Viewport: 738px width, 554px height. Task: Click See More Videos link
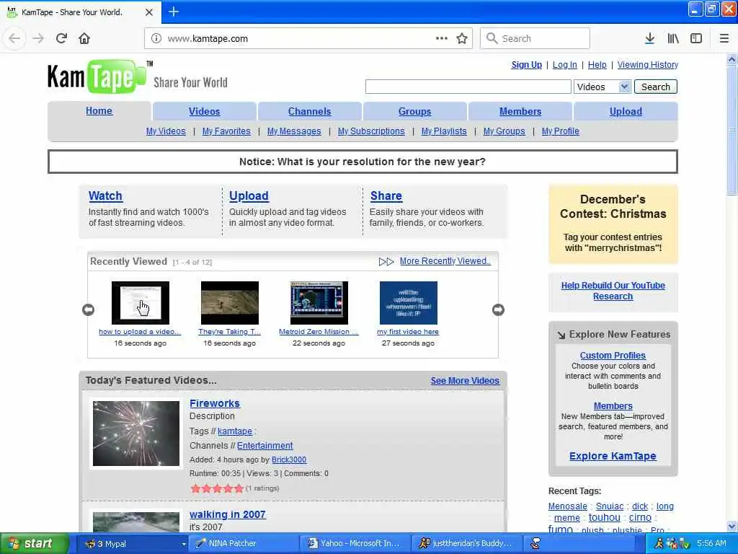coord(465,381)
